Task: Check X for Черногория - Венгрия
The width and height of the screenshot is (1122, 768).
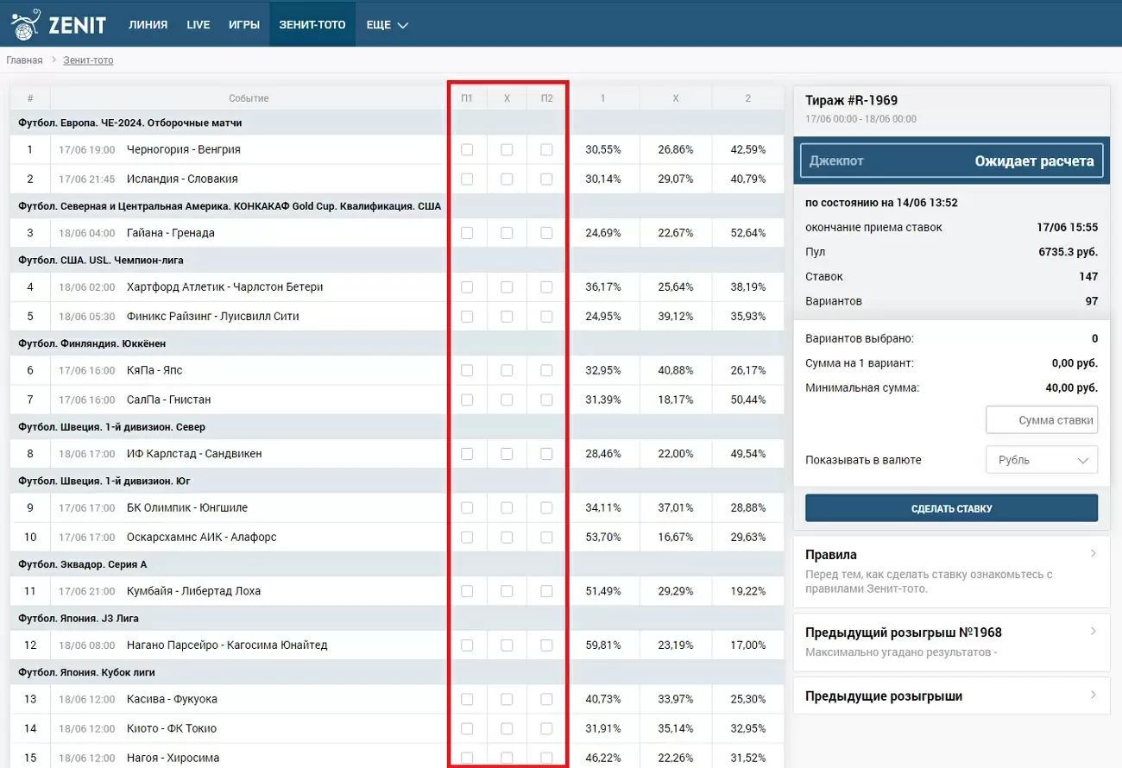Action: click(x=507, y=149)
